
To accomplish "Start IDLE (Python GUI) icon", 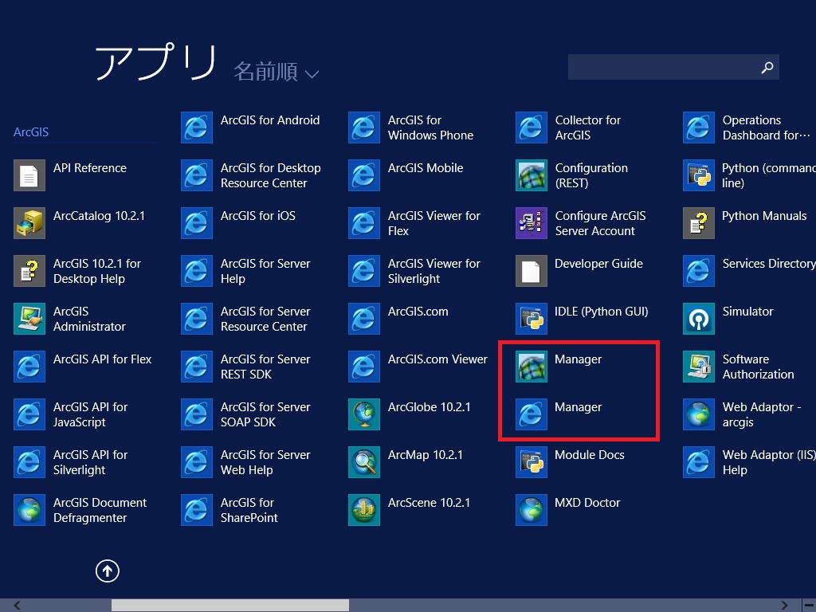I will [x=532, y=319].
